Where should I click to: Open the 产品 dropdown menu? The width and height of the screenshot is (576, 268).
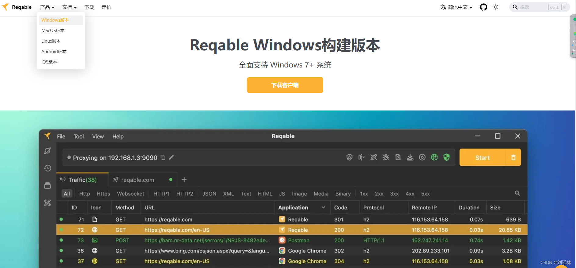[x=47, y=7]
